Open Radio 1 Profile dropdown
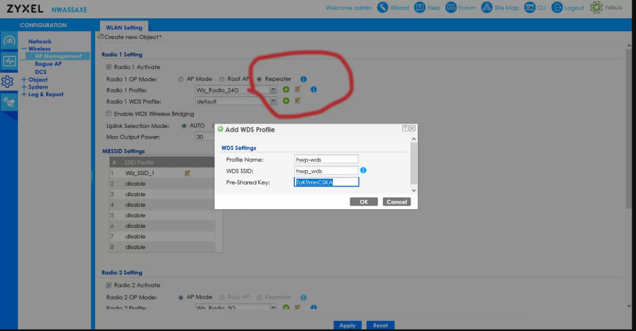 coord(273,89)
